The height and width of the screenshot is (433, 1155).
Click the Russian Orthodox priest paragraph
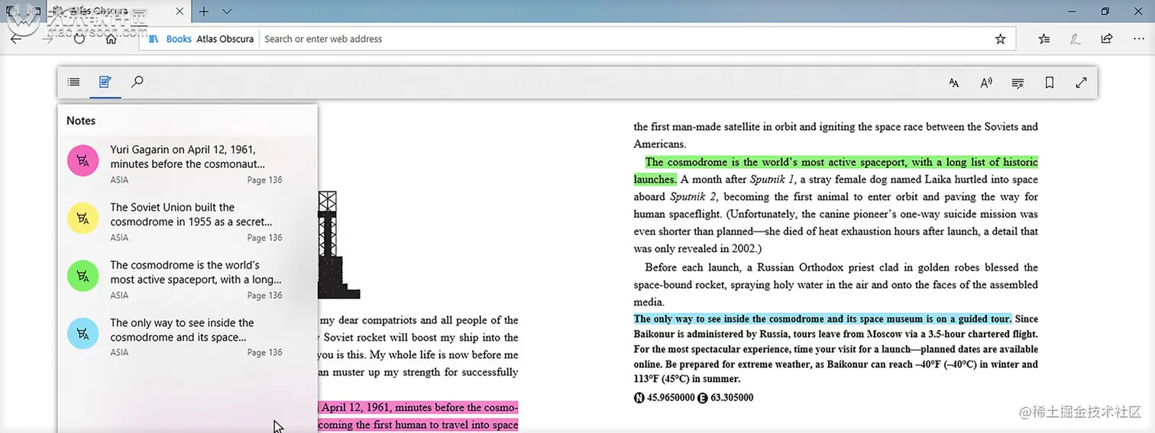tap(836, 285)
